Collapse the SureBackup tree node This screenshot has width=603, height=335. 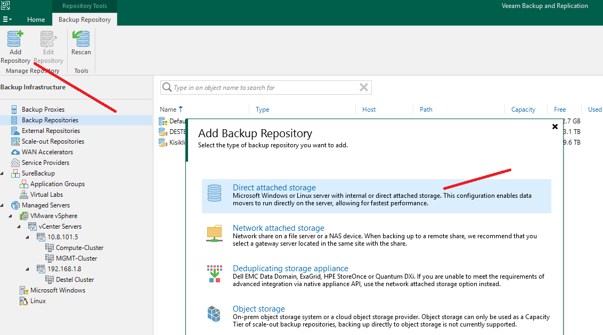point(2,173)
